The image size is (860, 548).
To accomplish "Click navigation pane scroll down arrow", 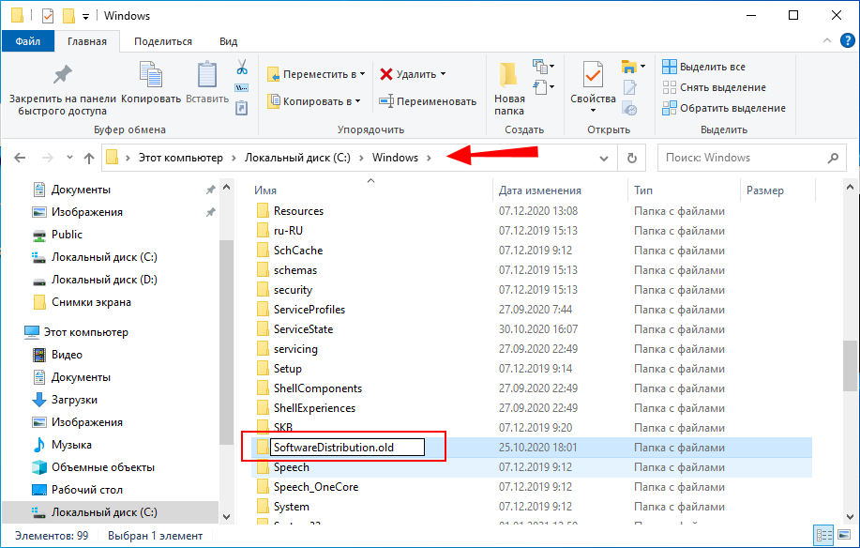I will tap(227, 517).
